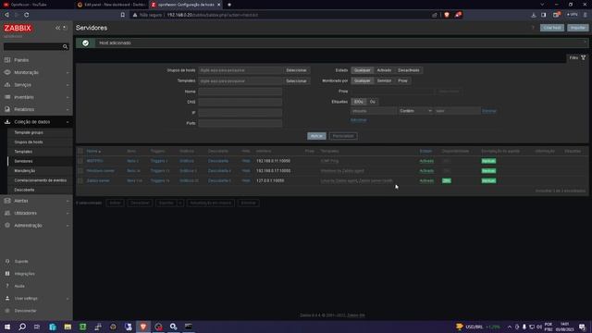Click the sidebar search input
Image resolution: width=592 pixels, height=333 pixels.
33,47
